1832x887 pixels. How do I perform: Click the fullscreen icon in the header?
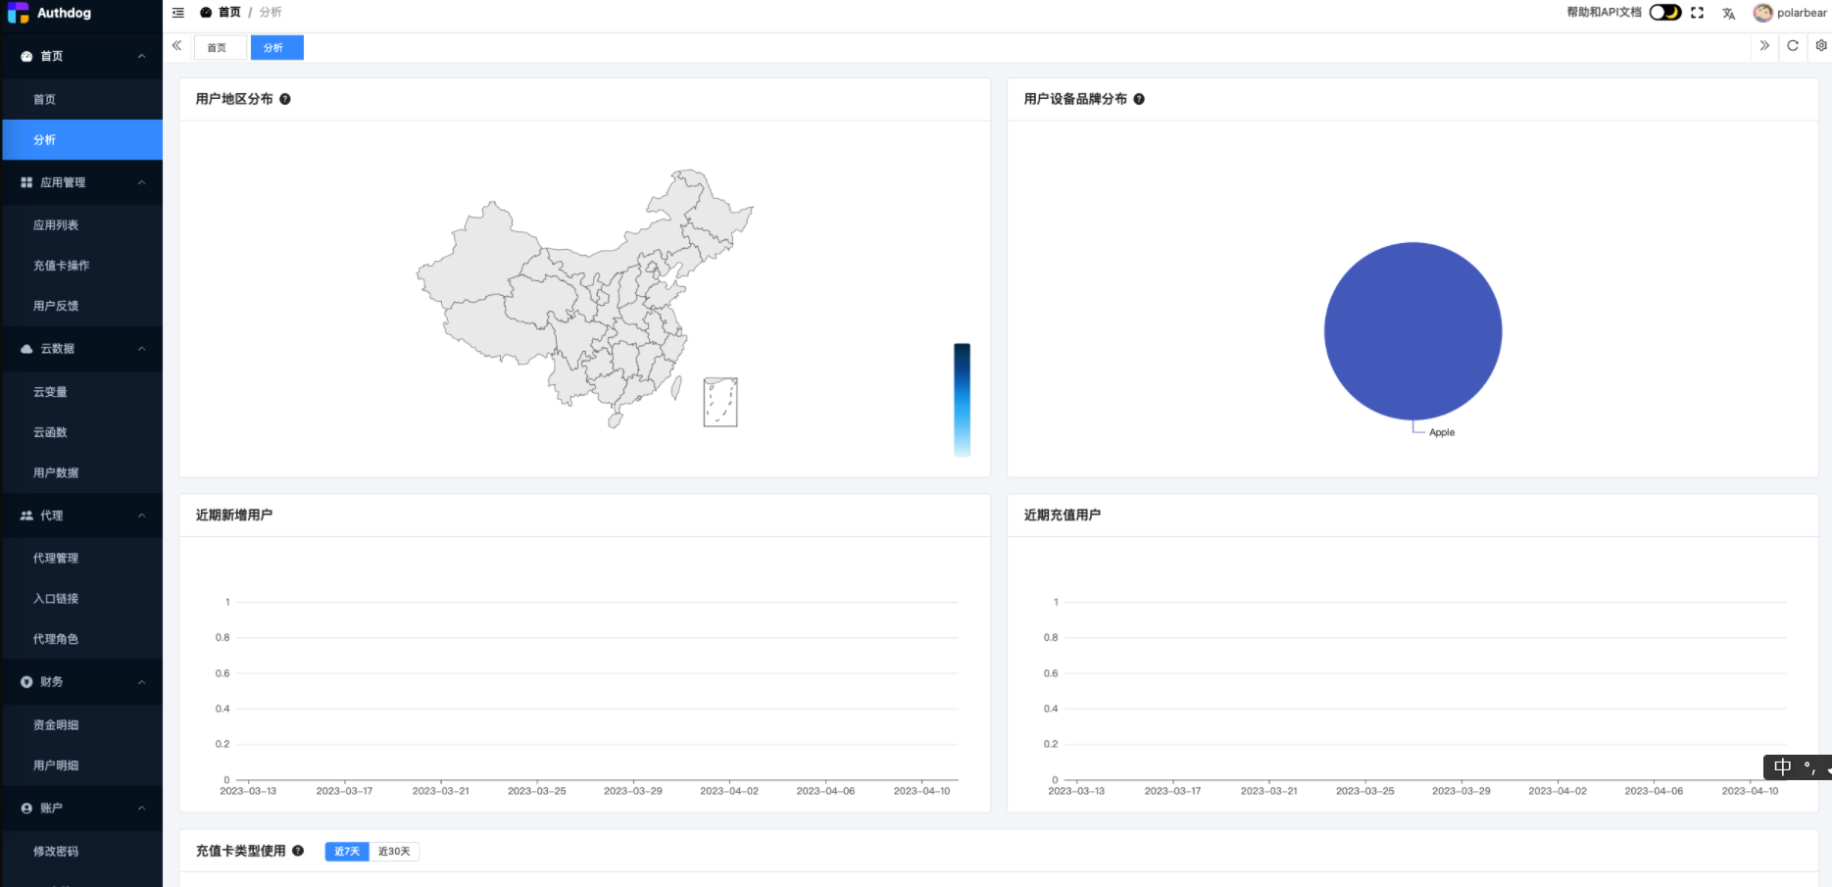click(x=1697, y=13)
